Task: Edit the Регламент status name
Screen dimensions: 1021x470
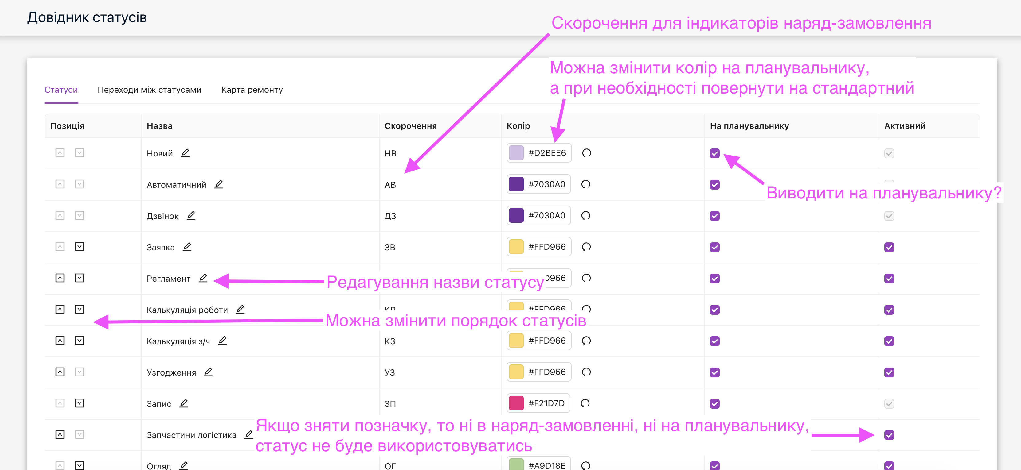Action: click(x=203, y=278)
